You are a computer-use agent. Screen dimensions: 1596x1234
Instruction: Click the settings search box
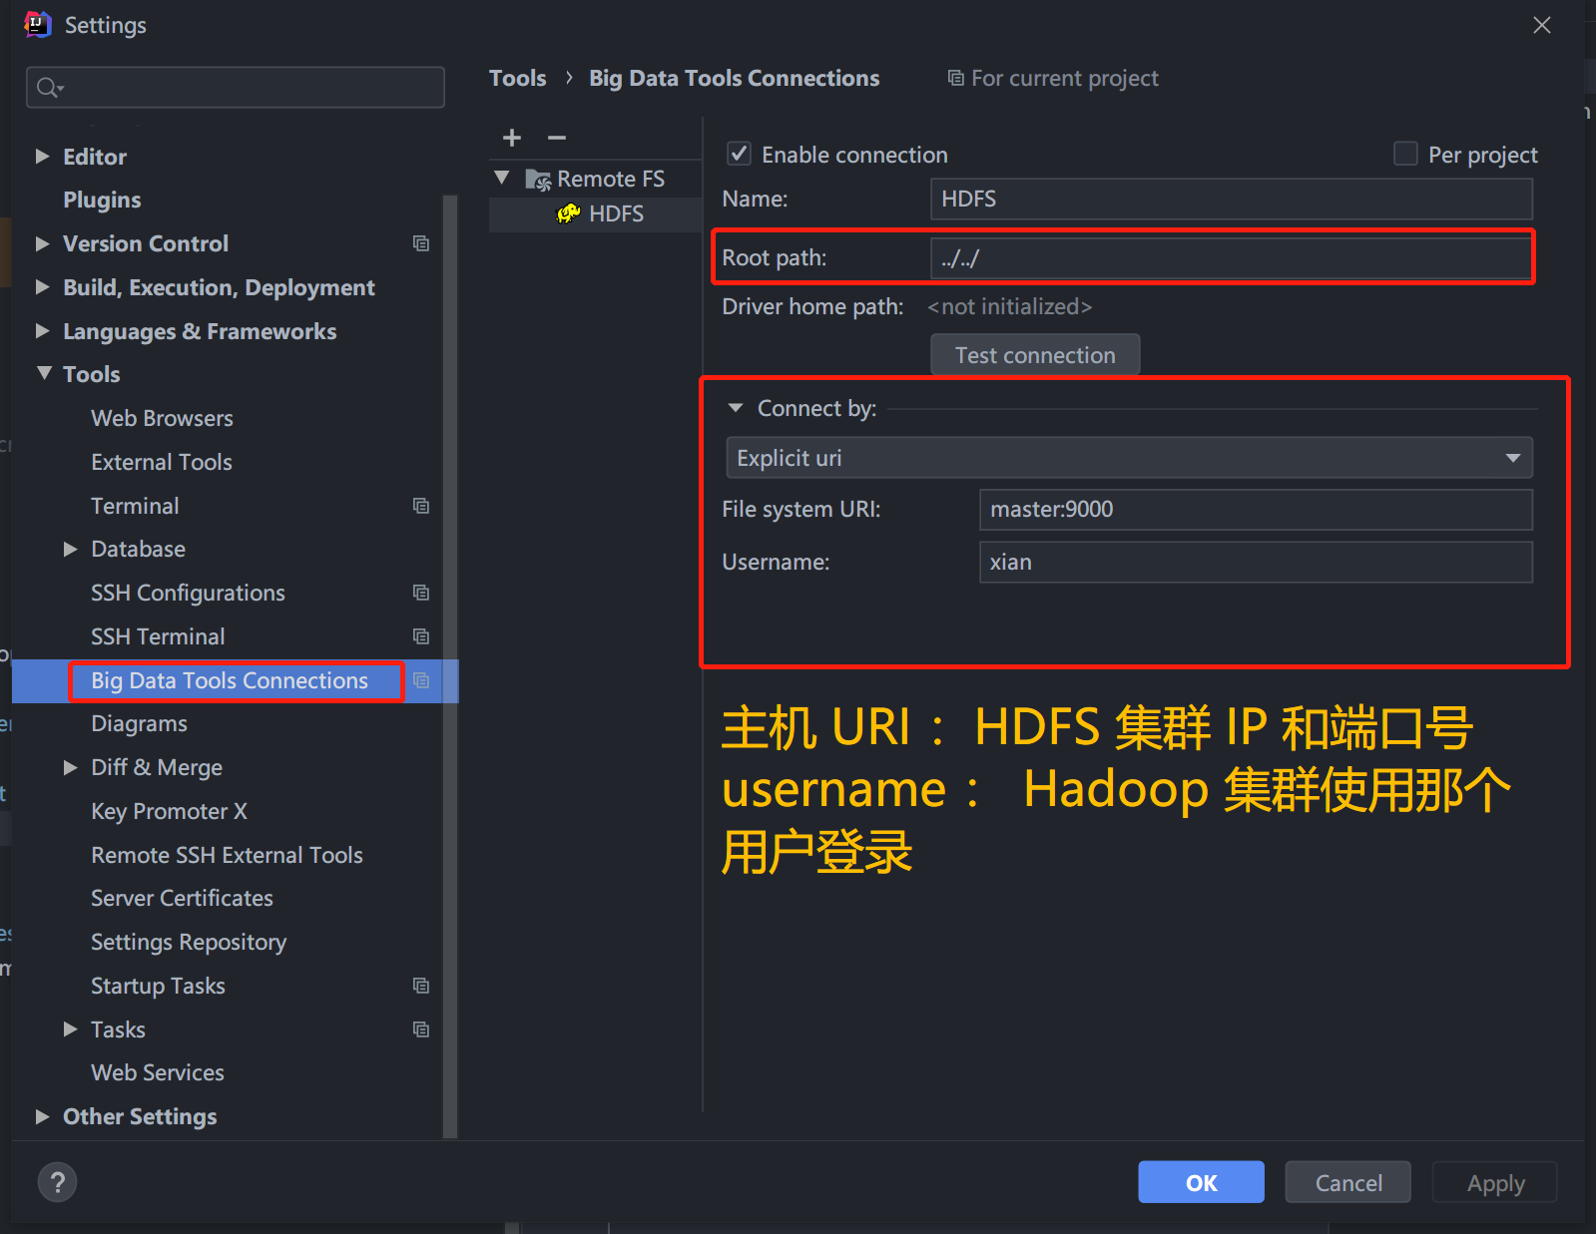pos(236,88)
